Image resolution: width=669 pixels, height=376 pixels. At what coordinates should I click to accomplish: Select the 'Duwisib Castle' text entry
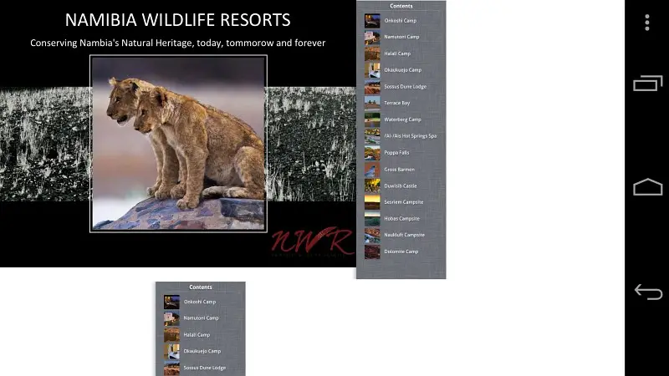pos(401,185)
